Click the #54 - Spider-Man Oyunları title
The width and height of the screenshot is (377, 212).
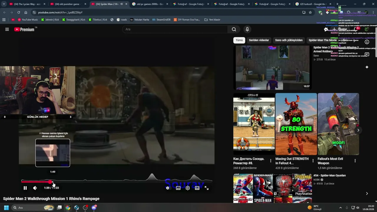click(330, 175)
